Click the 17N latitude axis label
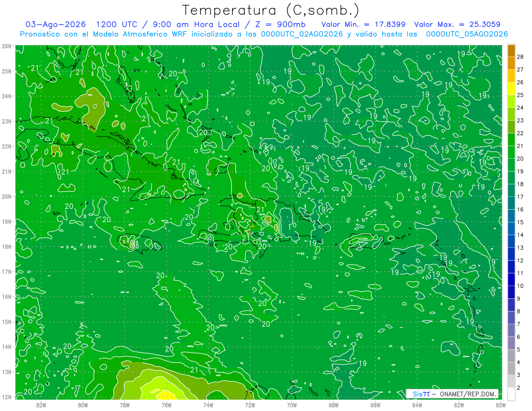This screenshot has width=532, height=411. click(6, 271)
